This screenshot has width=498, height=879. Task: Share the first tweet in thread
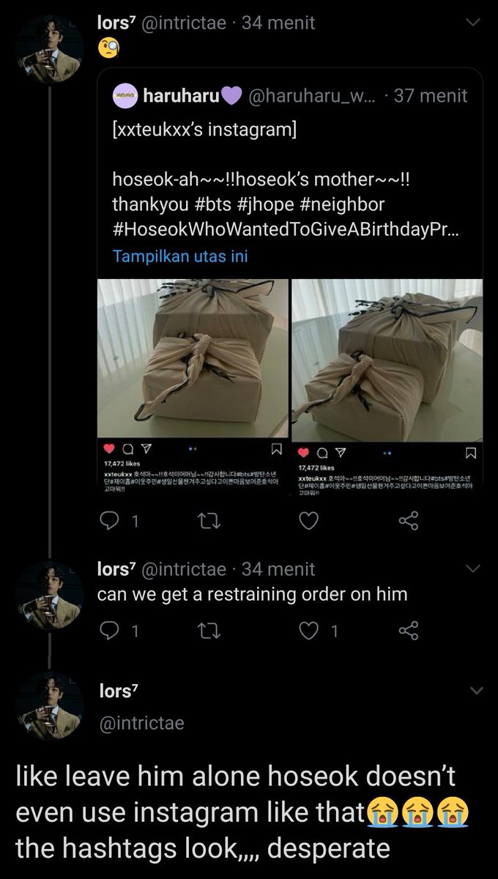coord(408,521)
